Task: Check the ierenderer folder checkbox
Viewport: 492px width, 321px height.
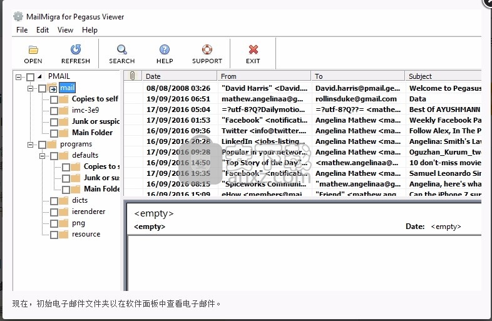Action: click(x=54, y=212)
